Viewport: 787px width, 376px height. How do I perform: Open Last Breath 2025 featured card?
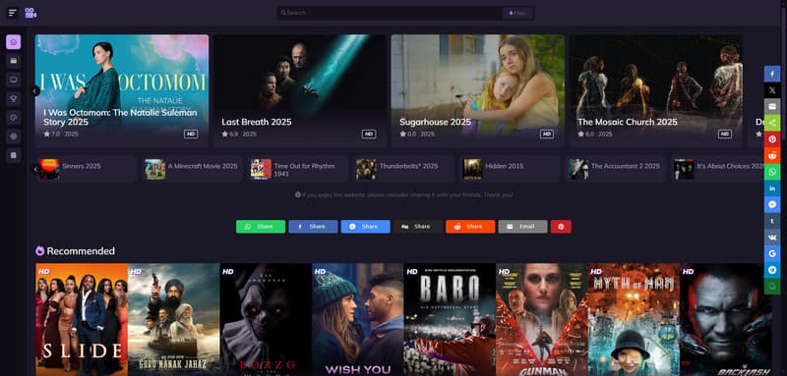coord(300,90)
